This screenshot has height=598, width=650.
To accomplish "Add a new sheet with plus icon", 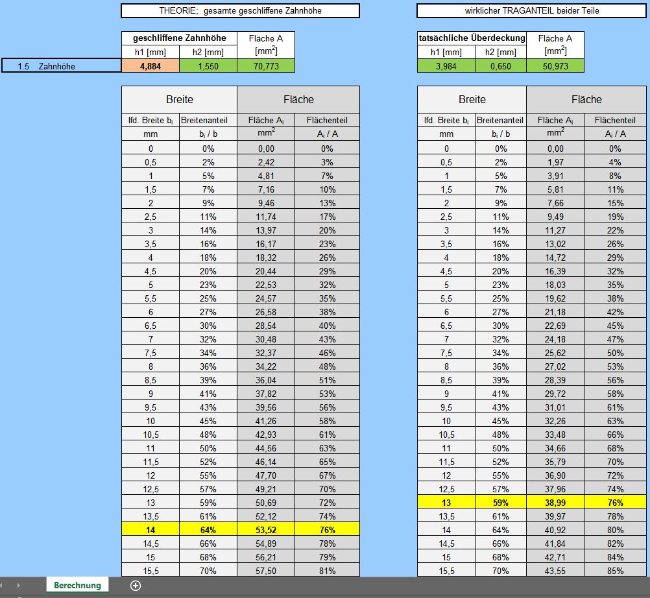I will point(136,585).
